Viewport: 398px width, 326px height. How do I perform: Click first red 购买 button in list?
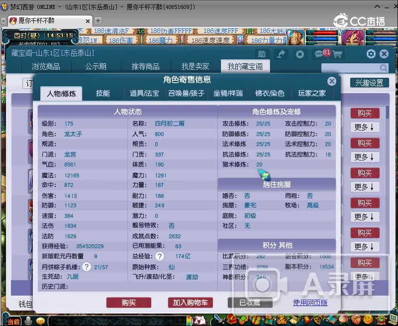pos(365,113)
